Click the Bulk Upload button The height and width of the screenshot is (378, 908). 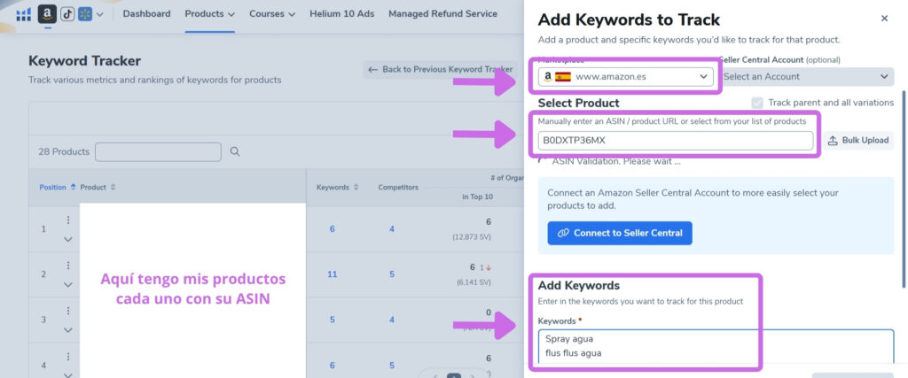pos(858,141)
